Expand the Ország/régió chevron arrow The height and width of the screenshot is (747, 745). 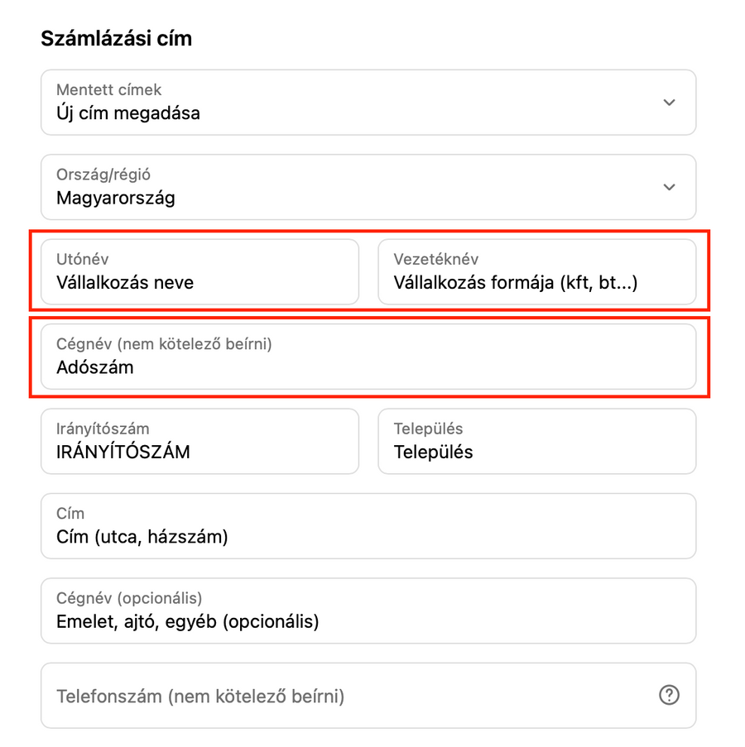669,187
